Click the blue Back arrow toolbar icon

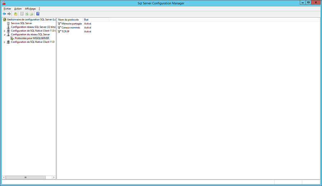coord(4,14)
